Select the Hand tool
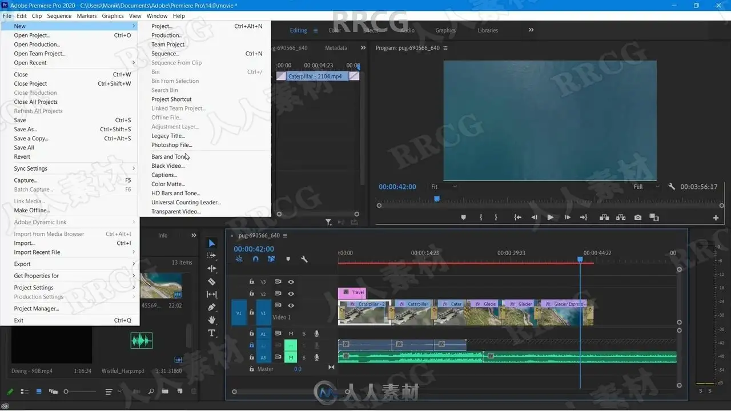This screenshot has width=731, height=411. pos(212,320)
